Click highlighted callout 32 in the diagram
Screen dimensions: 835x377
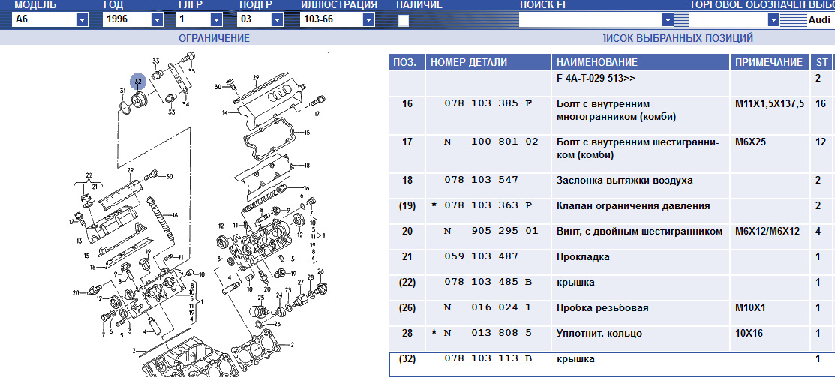point(138,82)
